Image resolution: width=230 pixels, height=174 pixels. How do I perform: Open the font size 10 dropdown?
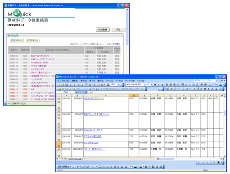(151, 85)
